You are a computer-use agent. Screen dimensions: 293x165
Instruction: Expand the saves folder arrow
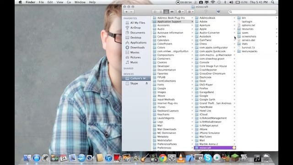[x=277, y=33]
